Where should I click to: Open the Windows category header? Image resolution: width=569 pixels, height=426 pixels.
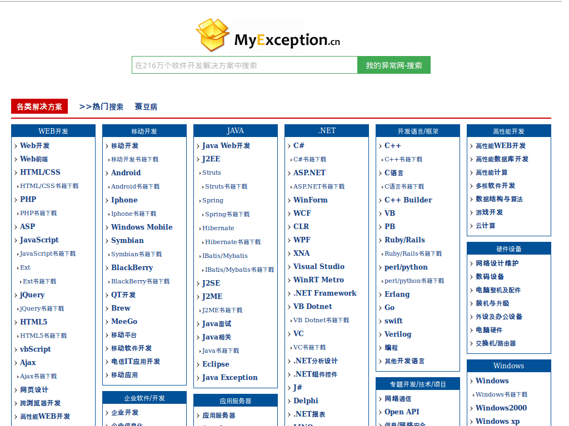coord(509,366)
